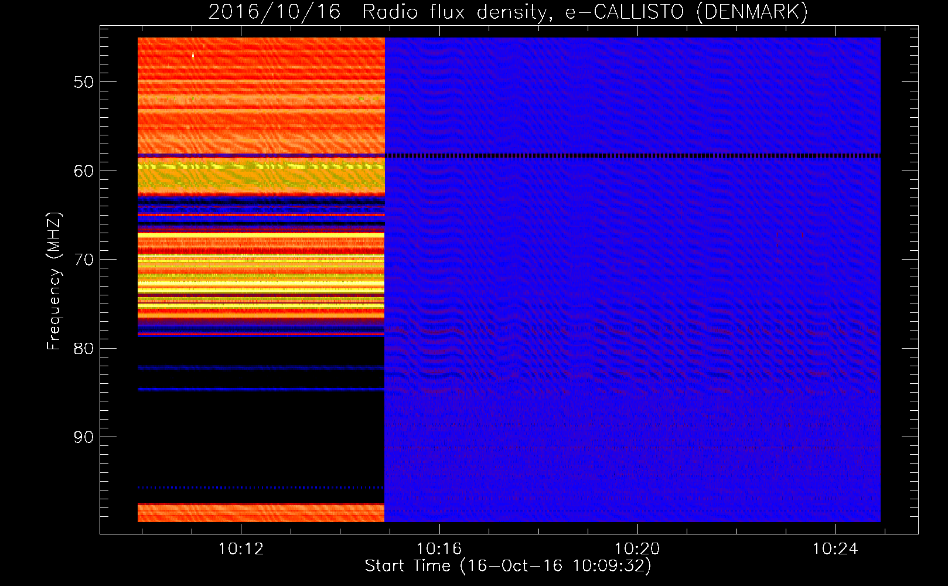Click the 70 frequency tick label
The width and height of the screenshot is (948, 586).
pos(84,260)
